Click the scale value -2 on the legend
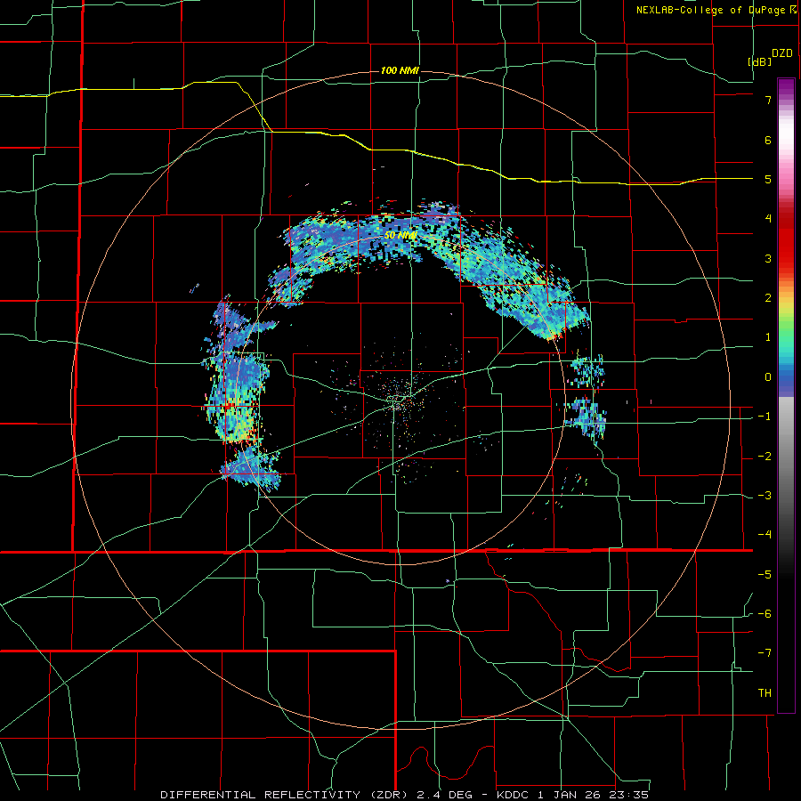The image size is (801, 801). (765, 457)
